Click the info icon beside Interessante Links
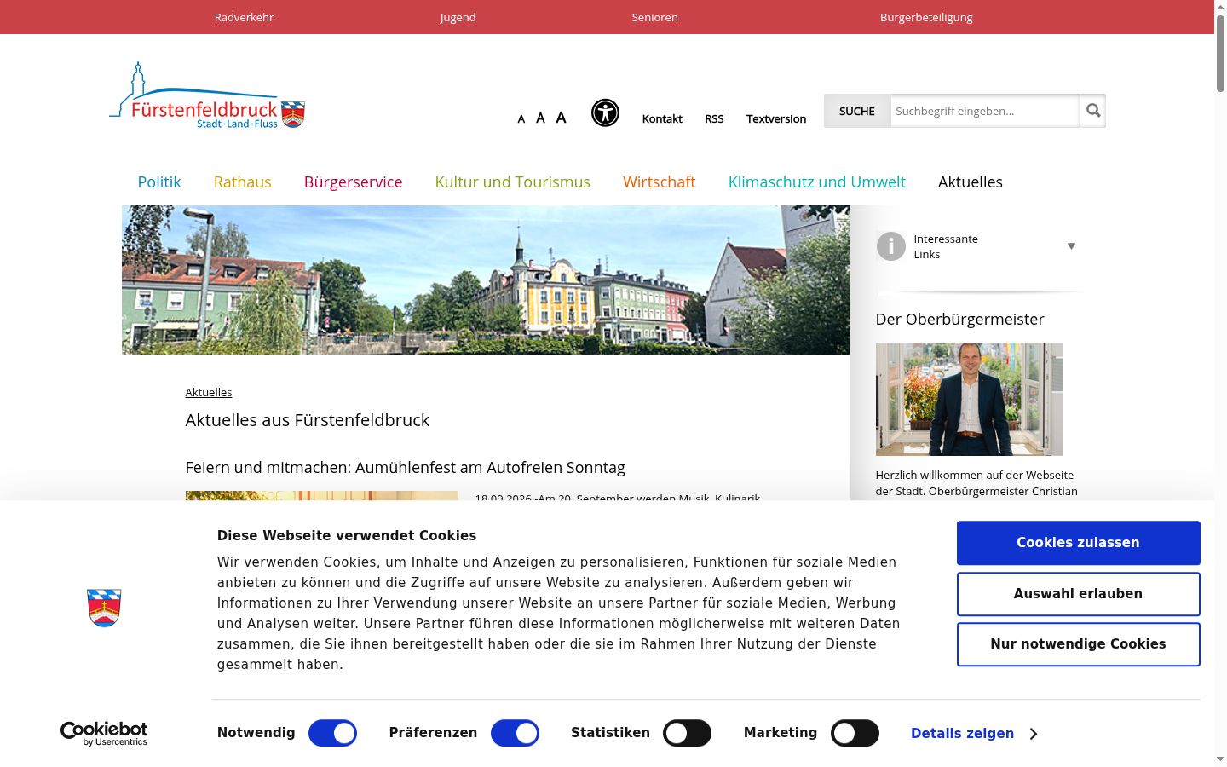The height and width of the screenshot is (767, 1227). (890, 246)
